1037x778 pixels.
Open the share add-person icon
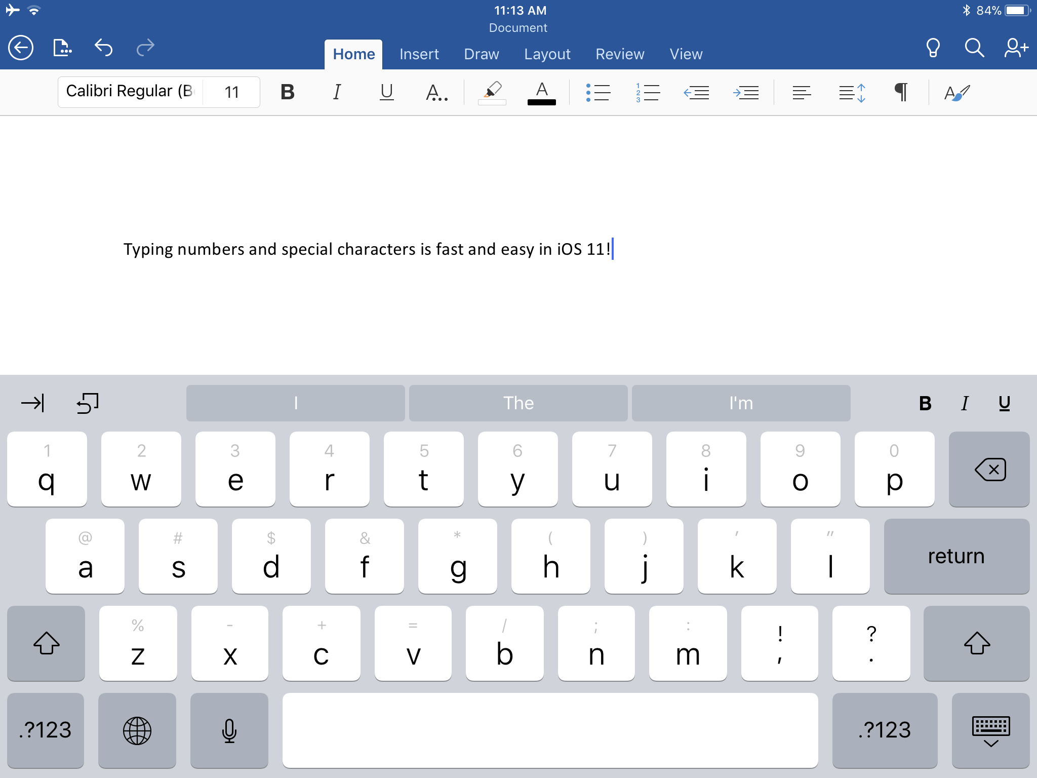pyautogui.click(x=1016, y=48)
